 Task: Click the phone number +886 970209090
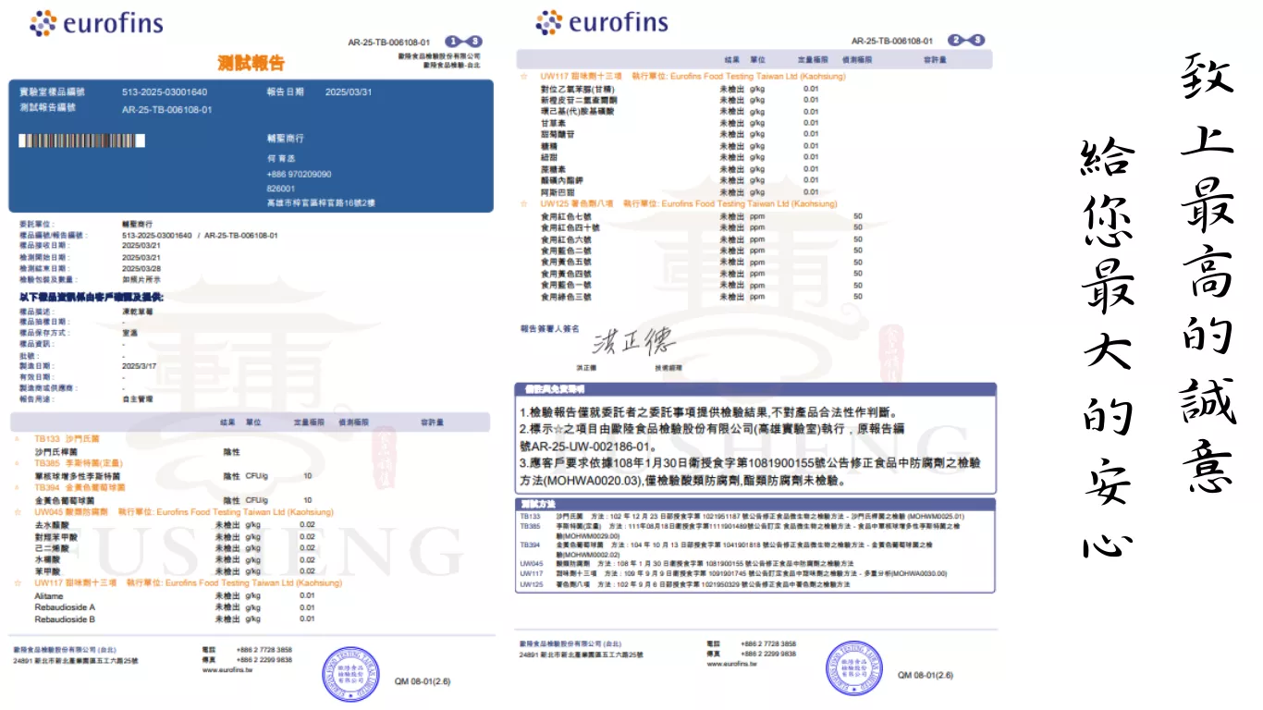[299, 174]
